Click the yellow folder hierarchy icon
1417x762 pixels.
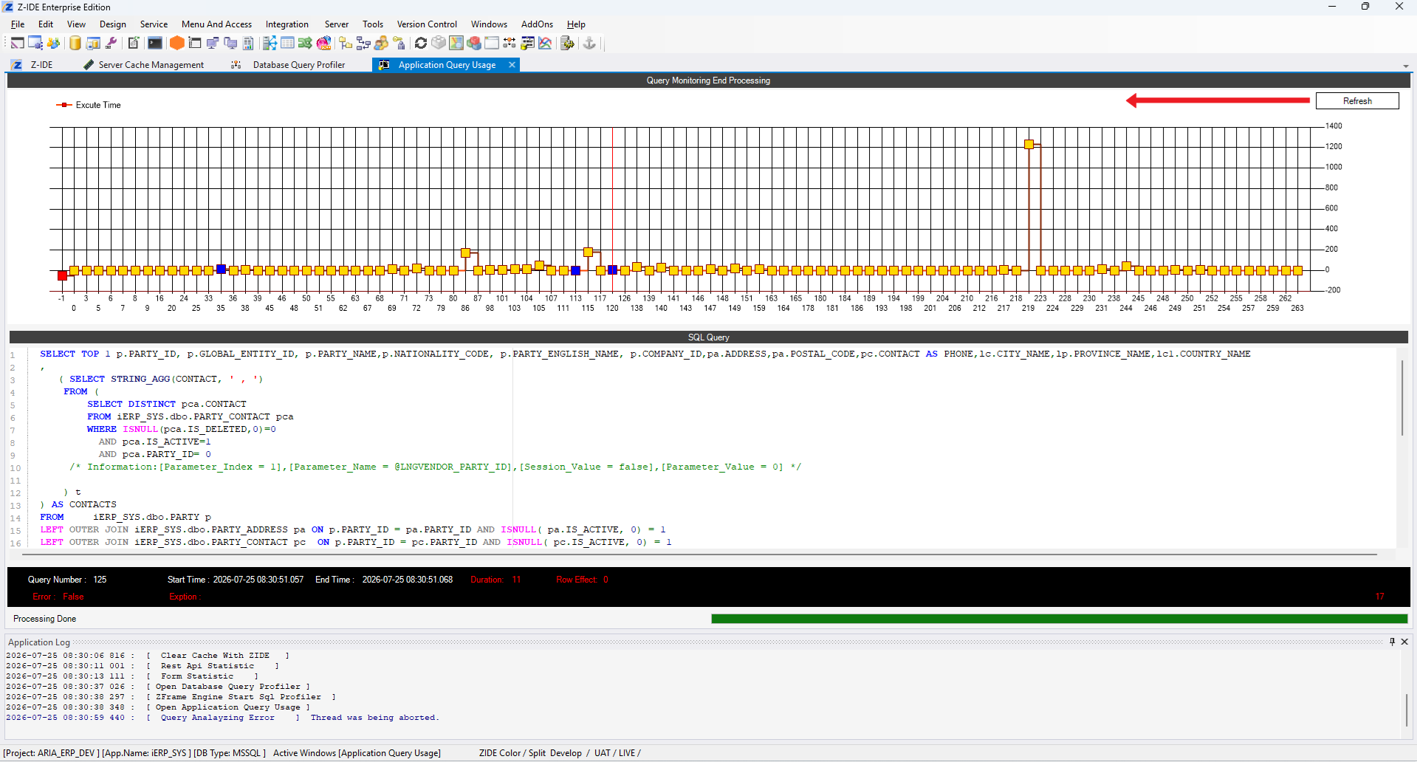[x=346, y=43]
